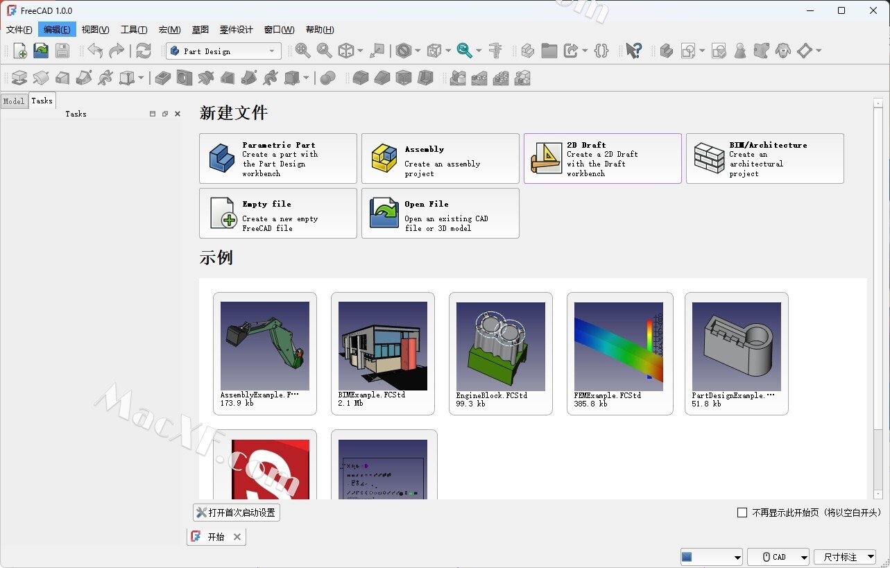890x568 pixels.
Task: Click the Hole tool icon
Action: coord(185,78)
